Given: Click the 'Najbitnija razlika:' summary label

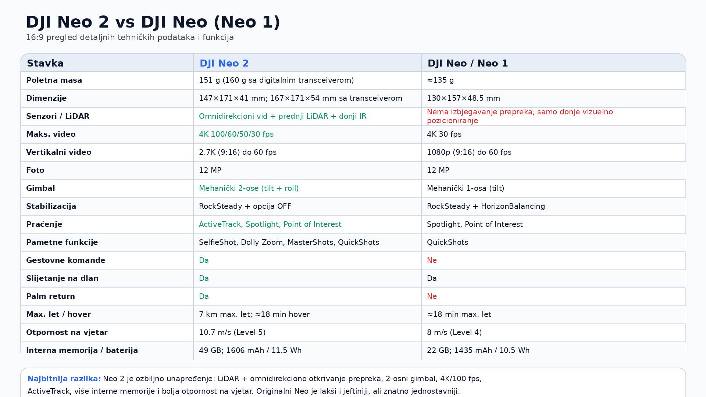Looking at the screenshot, I should [64, 379].
